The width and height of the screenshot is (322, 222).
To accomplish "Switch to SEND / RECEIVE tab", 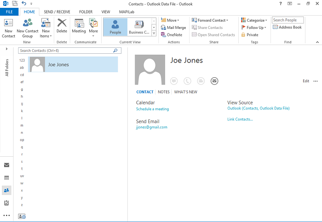I will pos(57,11).
